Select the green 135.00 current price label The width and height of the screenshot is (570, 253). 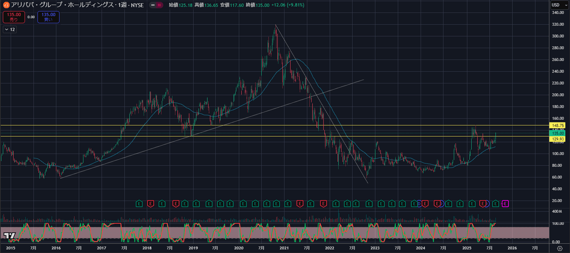click(x=556, y=133)
